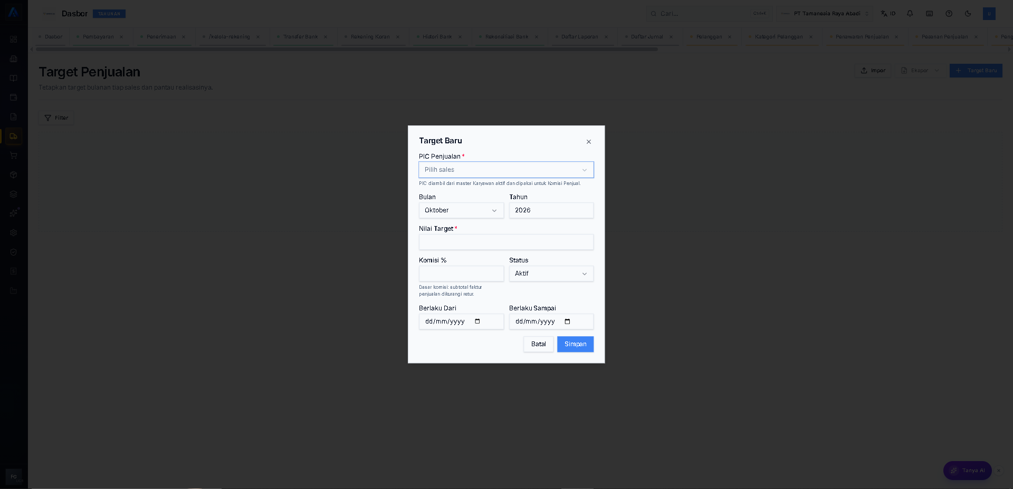This screenshot has width=1013, height=489.
Task: Click the shopping cart icon in the sidebar
Action: 14,155
